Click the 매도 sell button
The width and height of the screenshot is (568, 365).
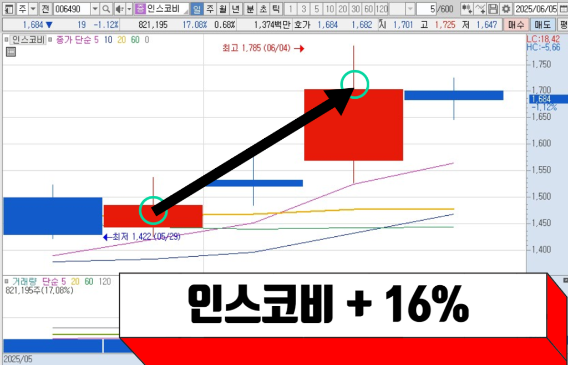542,25
